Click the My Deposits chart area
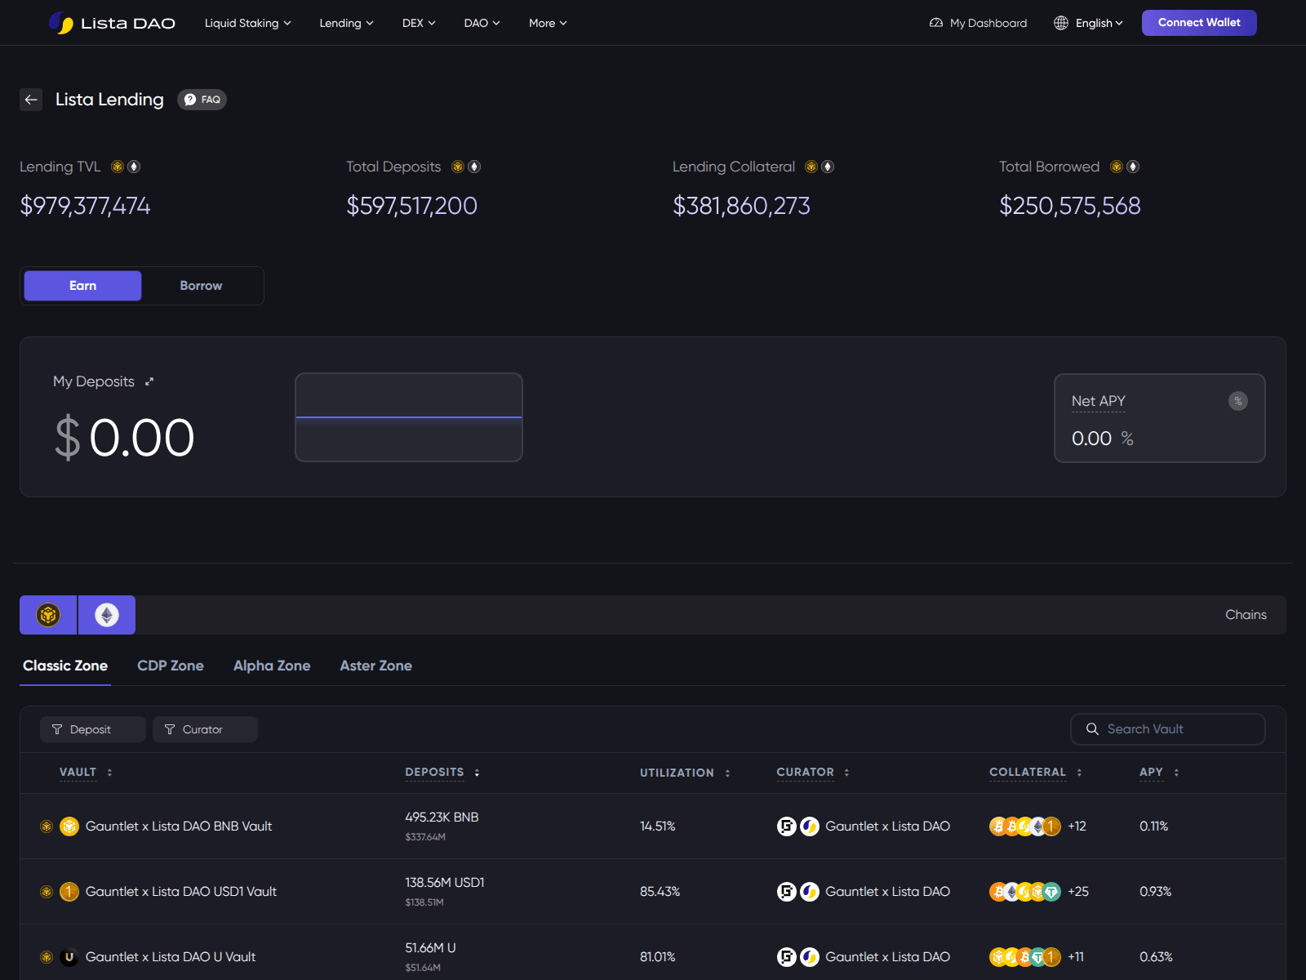The image size is (1306, 980). 409,417
